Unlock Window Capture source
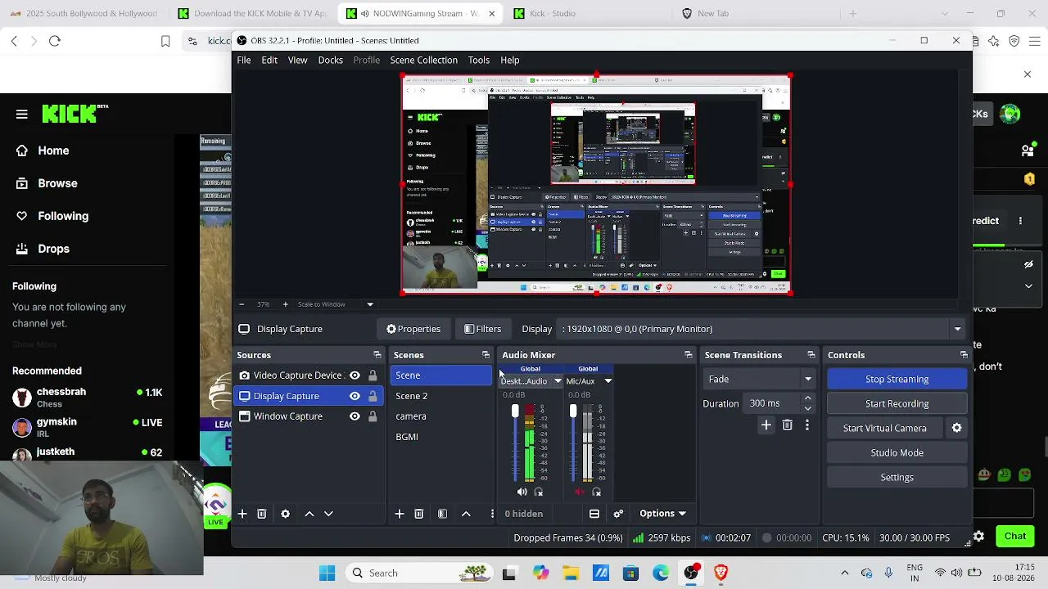Screen dimensions: 1048x589 tap(373, 416)
